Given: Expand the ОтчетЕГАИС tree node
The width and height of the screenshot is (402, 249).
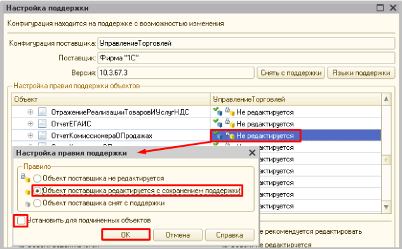Looking at the screenshot, I should (30, 124).
